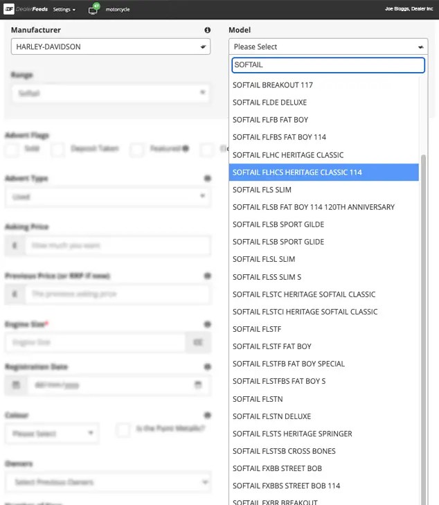
Task: Open the Advert Type dropdown
Action: point(107,197)
